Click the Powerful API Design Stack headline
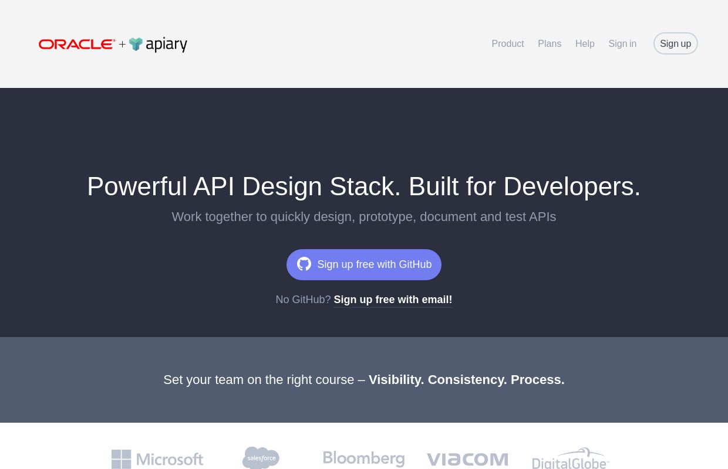This screenshot has height=469, width=728. tap(364, 186)
